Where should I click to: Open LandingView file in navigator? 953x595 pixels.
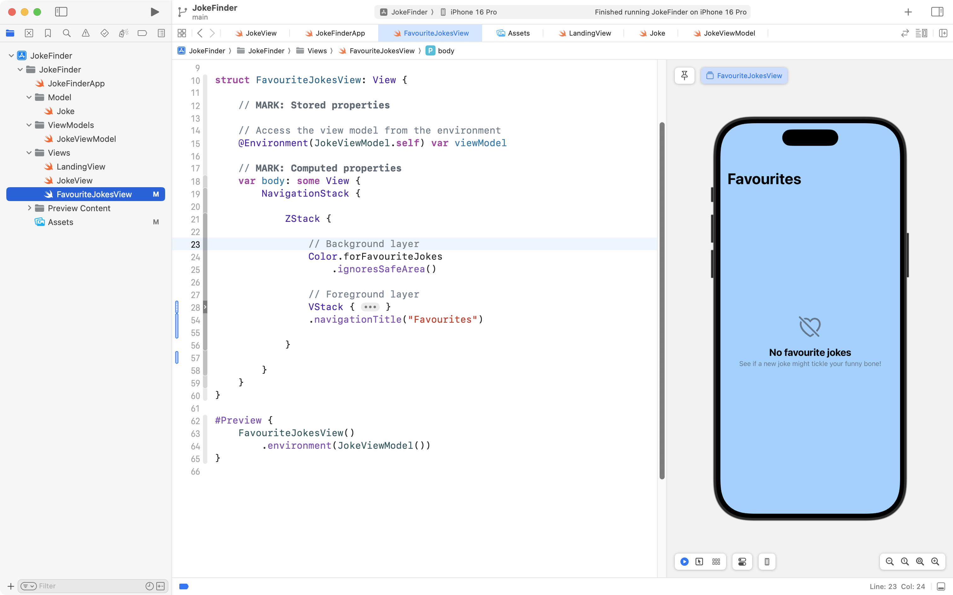tap(81, 166)
